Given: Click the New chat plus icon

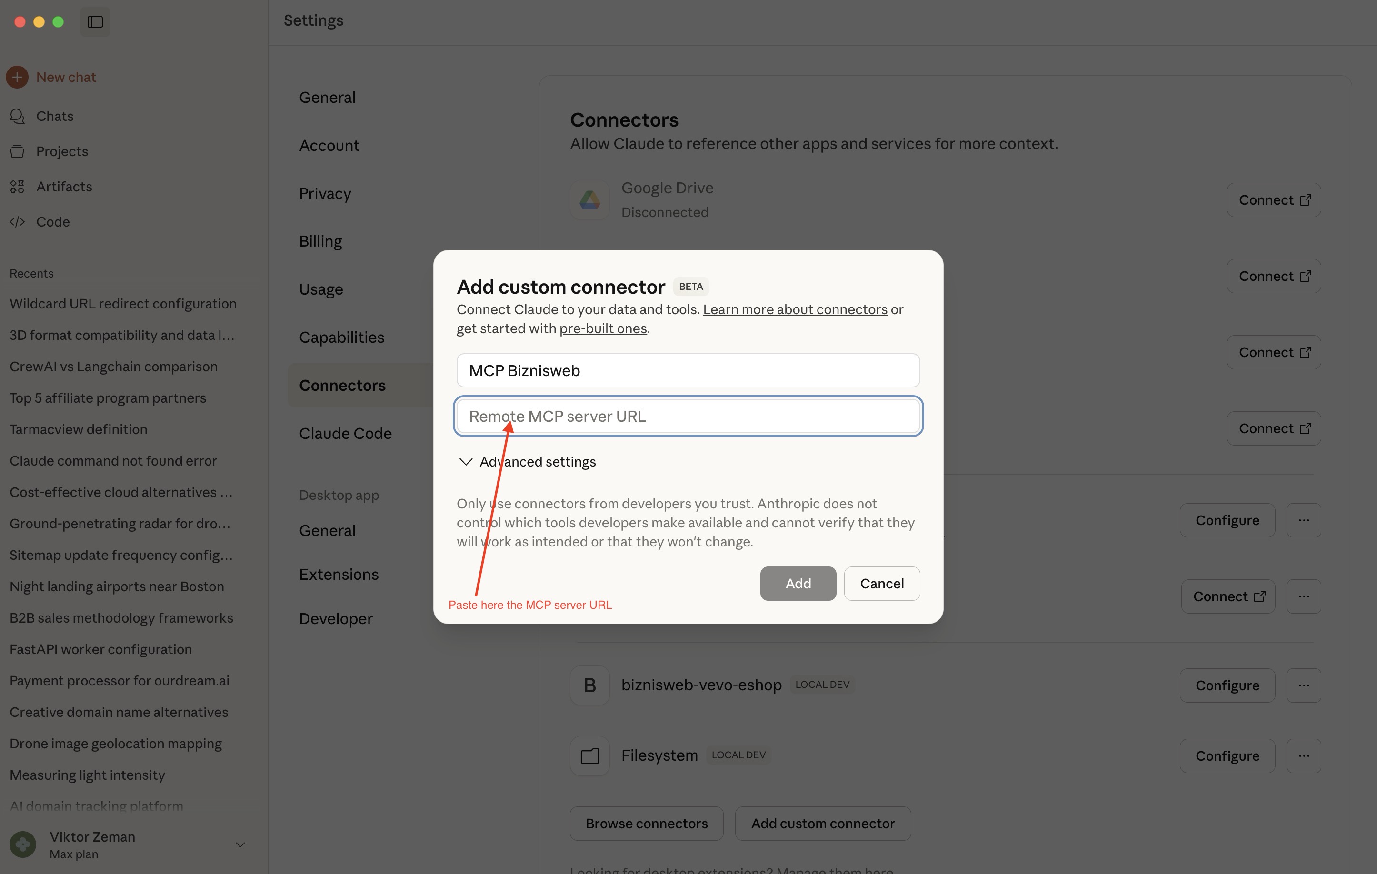Looking at the screenshot, I should pos(17,77).
